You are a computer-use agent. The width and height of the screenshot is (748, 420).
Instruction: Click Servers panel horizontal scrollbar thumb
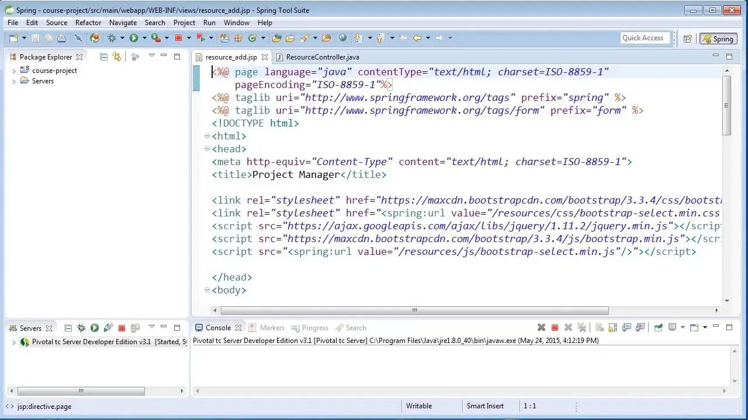(81, 391)
